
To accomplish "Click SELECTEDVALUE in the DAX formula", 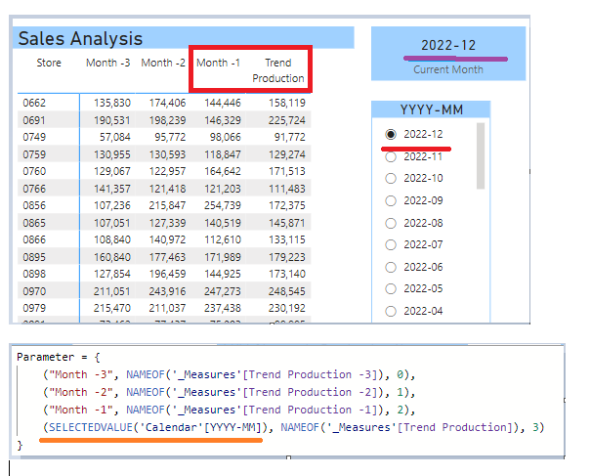I will coord(91,427).
